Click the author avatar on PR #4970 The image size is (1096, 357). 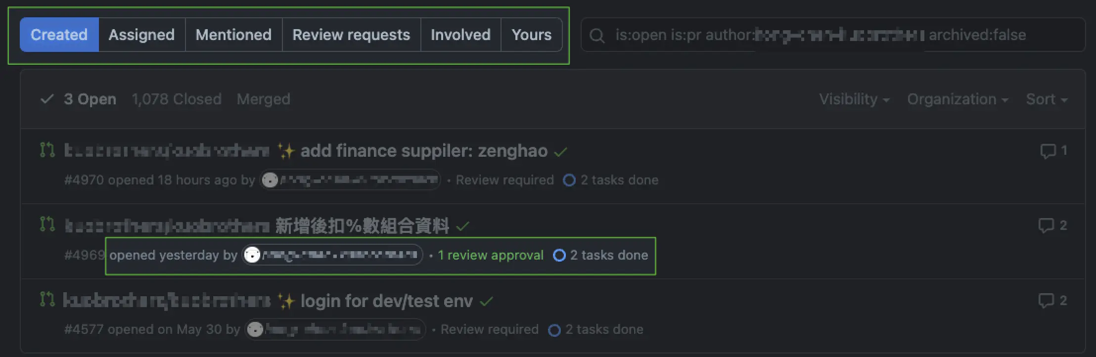(x=271, y=180)
